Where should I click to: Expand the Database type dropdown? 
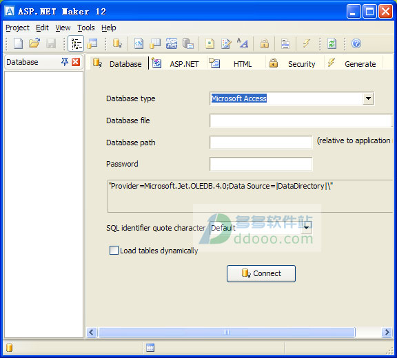(368, 98)
